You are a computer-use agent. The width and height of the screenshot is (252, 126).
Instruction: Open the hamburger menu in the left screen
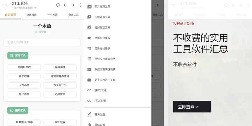click(x=5, y=5)
